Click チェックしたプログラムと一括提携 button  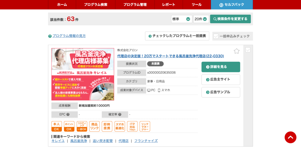pyautogui.click(x=177, y=36)
